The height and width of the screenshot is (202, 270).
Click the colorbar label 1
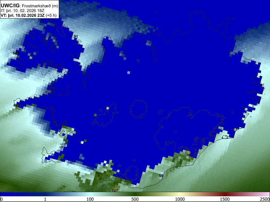(x=45, y=199)
